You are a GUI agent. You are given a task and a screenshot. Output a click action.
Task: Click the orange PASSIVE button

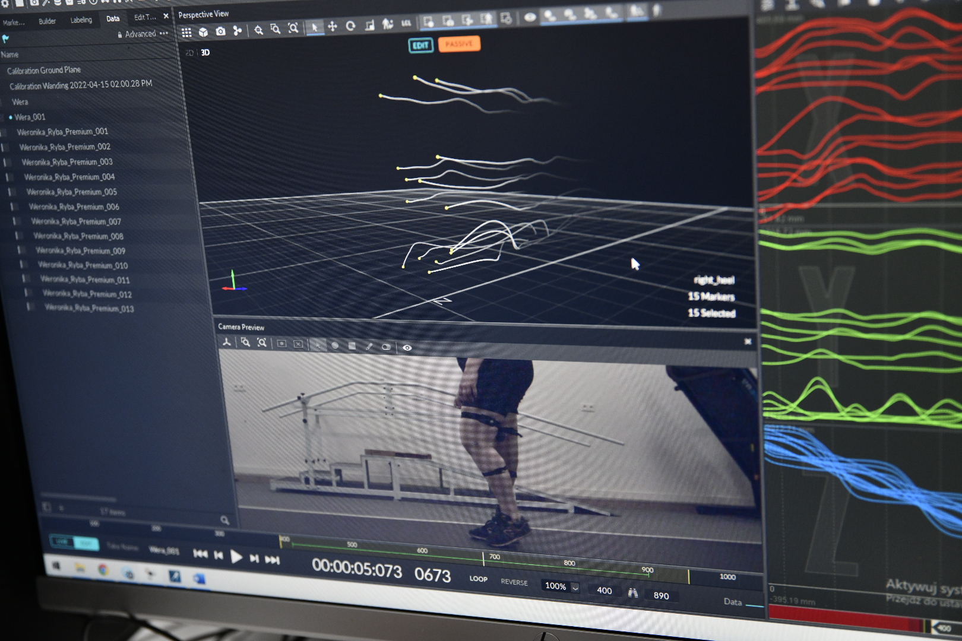pyautogui.click(x=459, y=44)
